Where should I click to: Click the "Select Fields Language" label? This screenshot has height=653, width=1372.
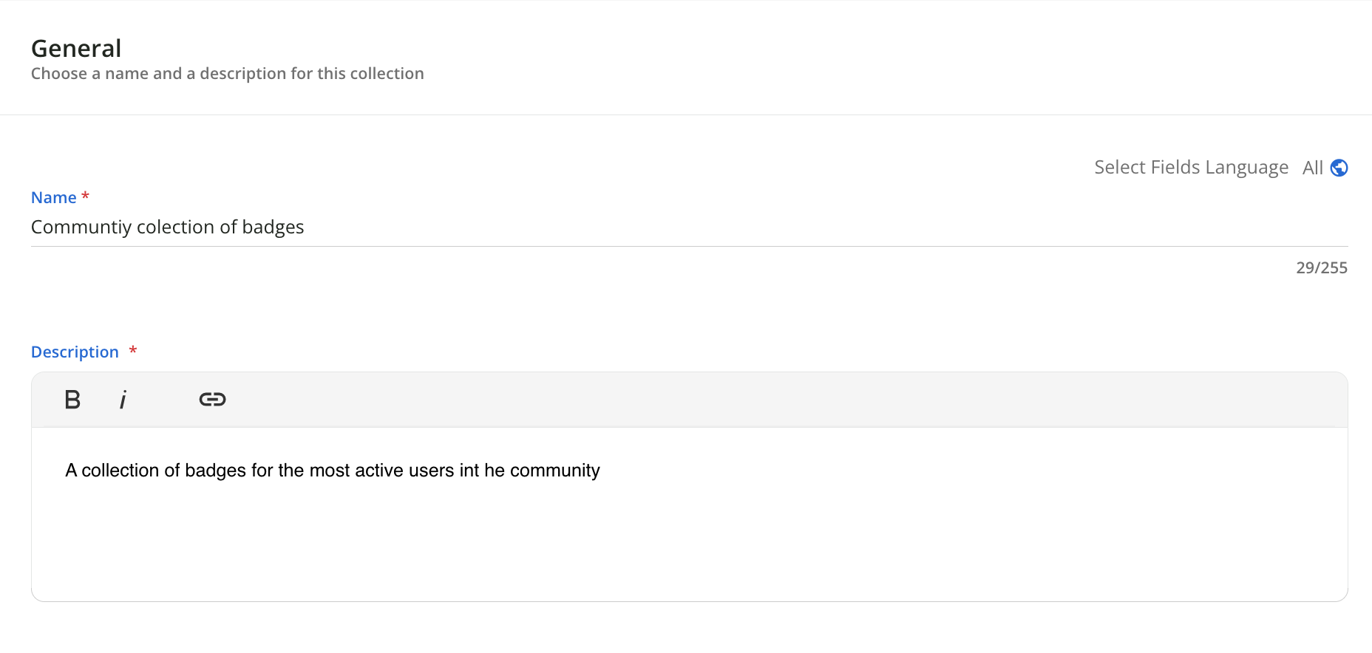[1191, 168]
